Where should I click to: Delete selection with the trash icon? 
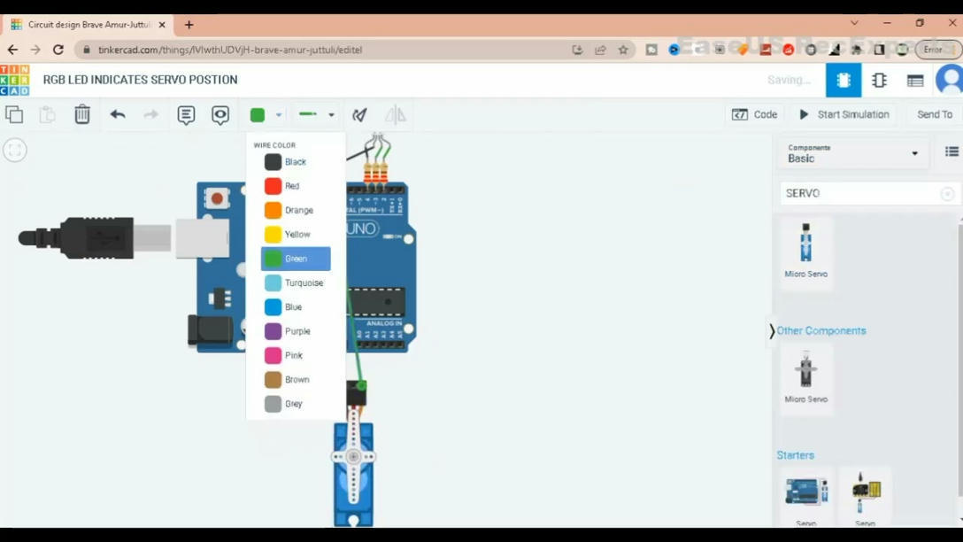[x=82, y=114]
